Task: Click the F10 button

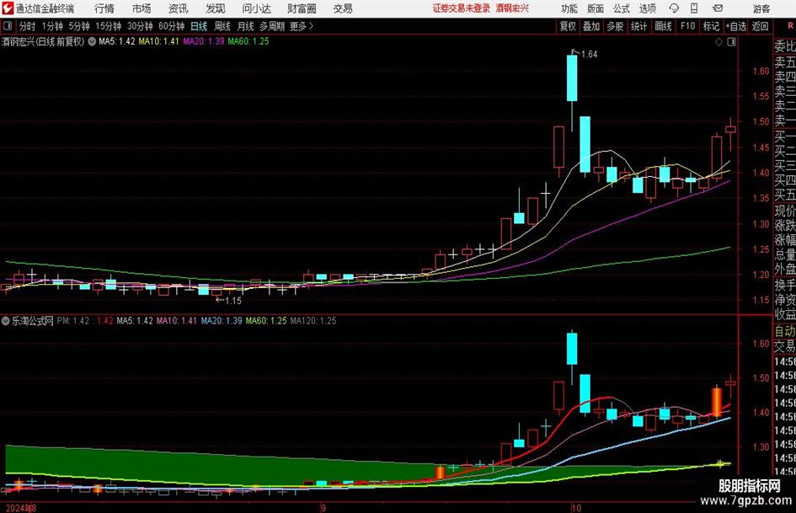Action: tap(688, 26)
